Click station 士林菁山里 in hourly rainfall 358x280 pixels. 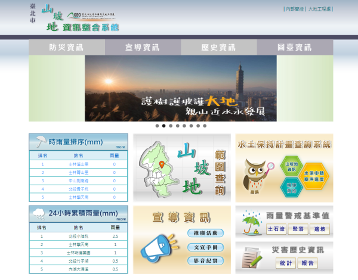tap(79, 173)
